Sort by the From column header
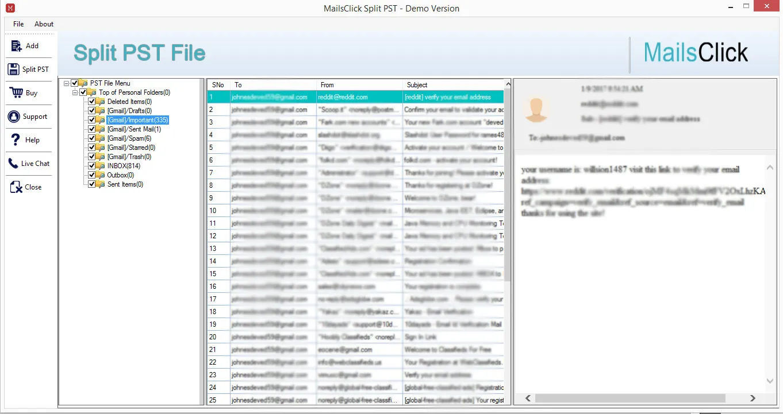Screen dimensions: 783x414 pyautogui.click(x=359, y=84)
